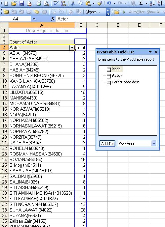Click the Count of Actor cell
165x227 pixels.
(42, 42)
